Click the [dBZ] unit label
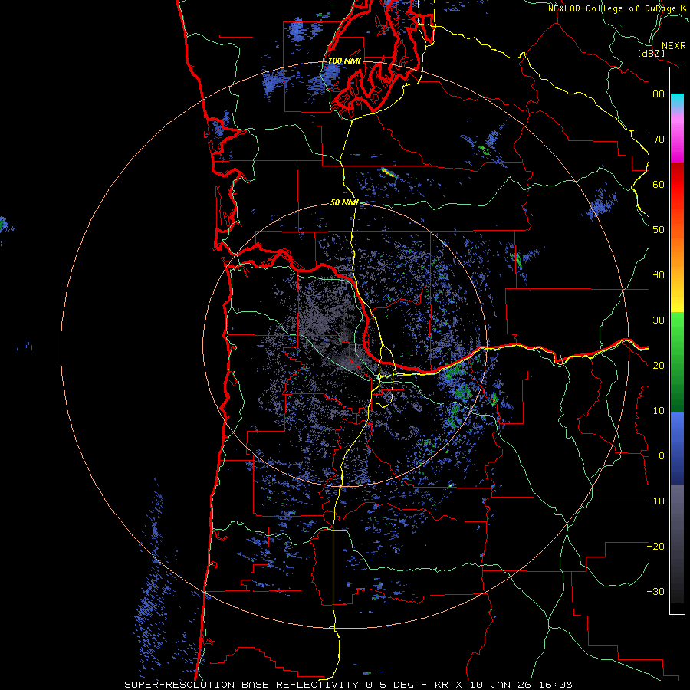The image size is (690, 690). point(651,53)
